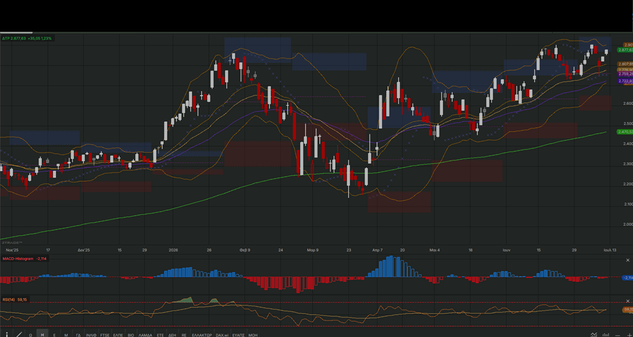Click the orange 59,15 RSI value tag
Viewport: 633px width, 337px height.
coord(628,310)
